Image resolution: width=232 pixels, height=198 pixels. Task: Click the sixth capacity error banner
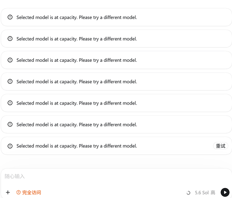click(x=116, y=124)
